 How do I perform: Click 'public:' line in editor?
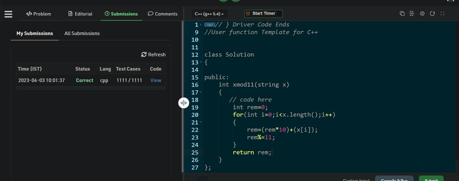(x=216, y=77)
